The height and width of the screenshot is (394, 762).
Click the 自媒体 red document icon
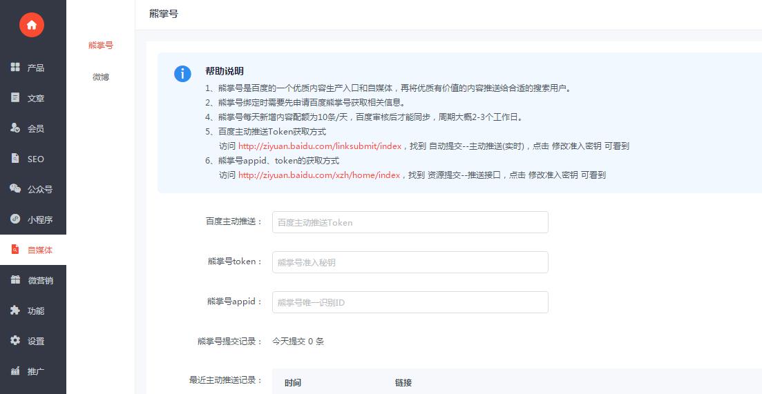16,249
